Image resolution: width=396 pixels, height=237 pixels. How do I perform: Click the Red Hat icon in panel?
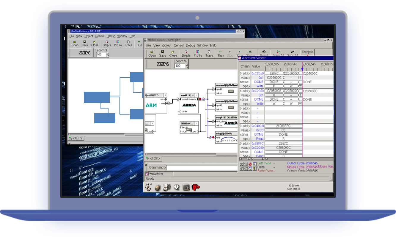(x=196, y=187)
